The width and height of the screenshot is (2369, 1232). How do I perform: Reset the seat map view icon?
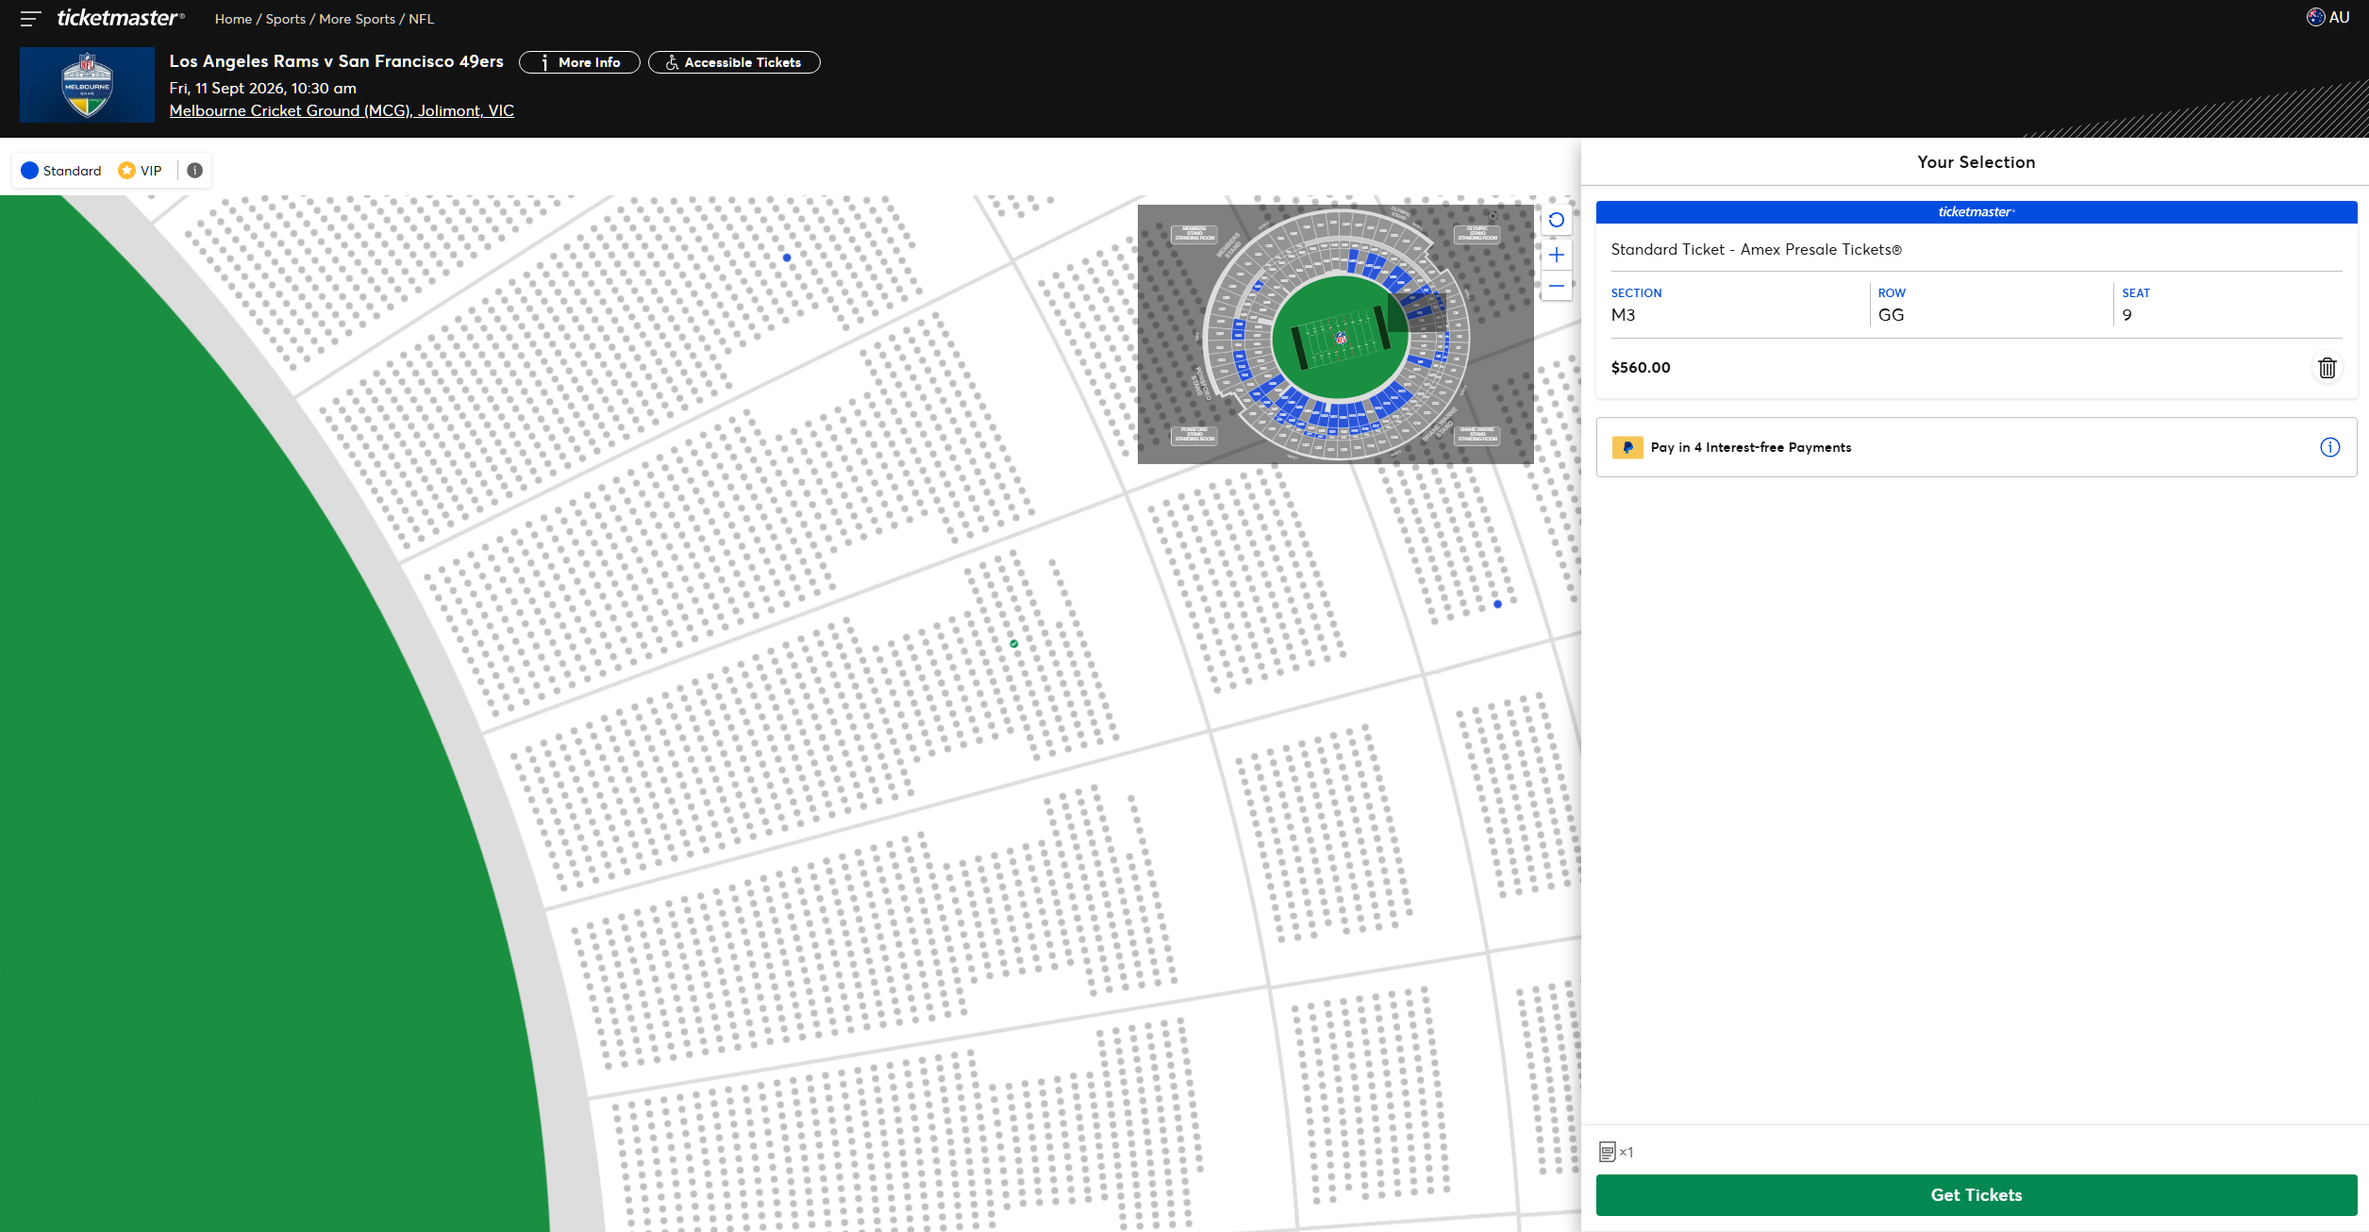click(1557, 221)
